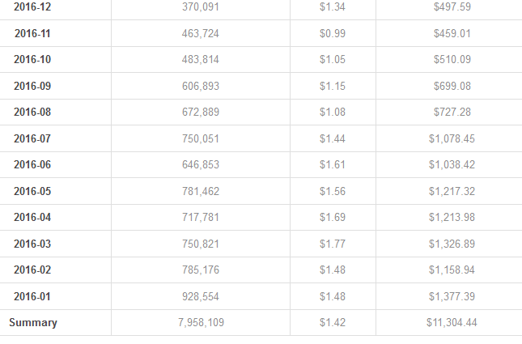
Task: Click the 2016-06 month cell
Action: [x=33, y=165]
